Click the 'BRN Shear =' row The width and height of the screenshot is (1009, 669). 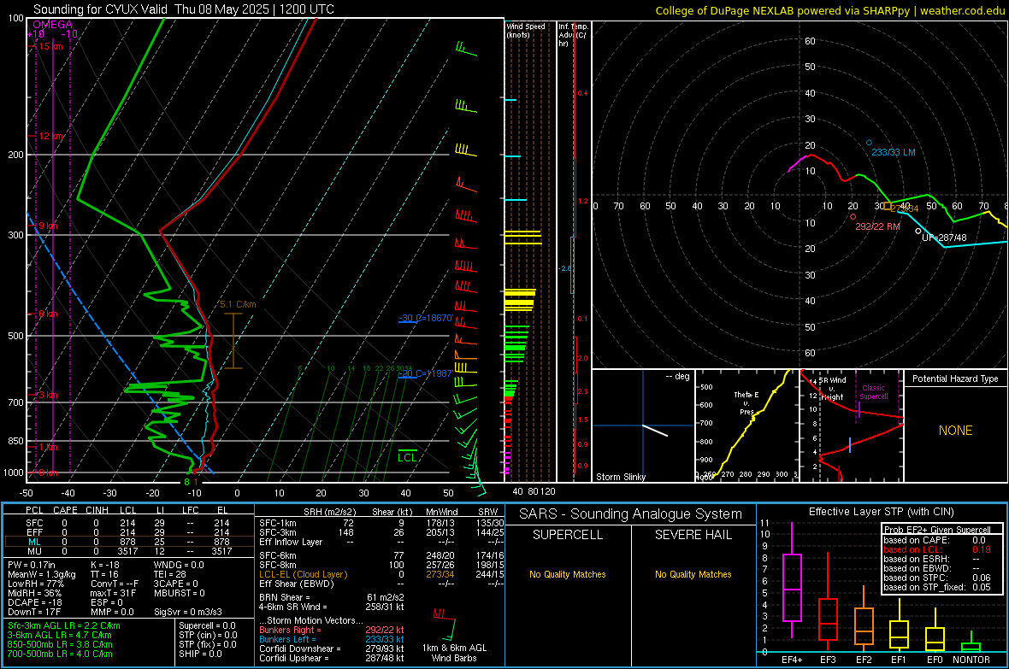coord(332,597)
